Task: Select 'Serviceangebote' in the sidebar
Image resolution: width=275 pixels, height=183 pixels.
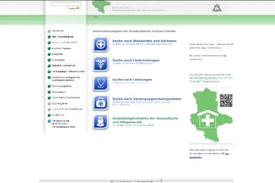Action: click(62, 86)
